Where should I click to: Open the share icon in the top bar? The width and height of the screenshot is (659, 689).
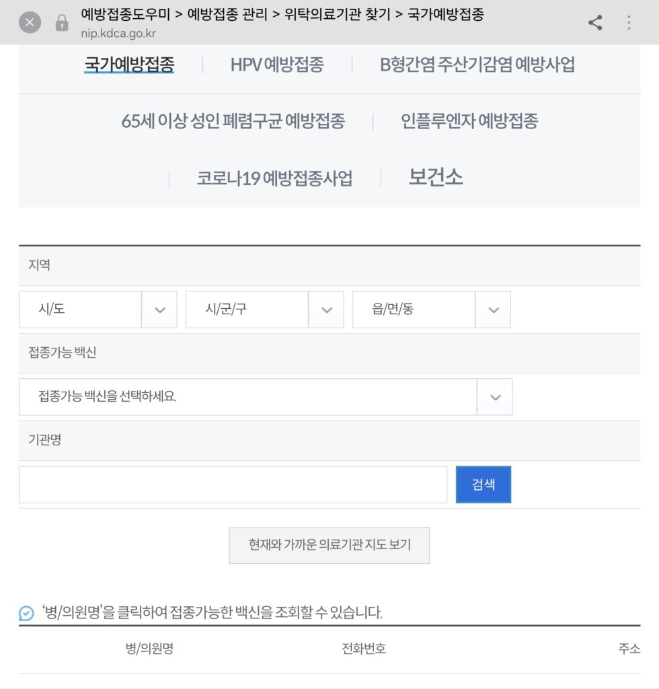[595, 22]
